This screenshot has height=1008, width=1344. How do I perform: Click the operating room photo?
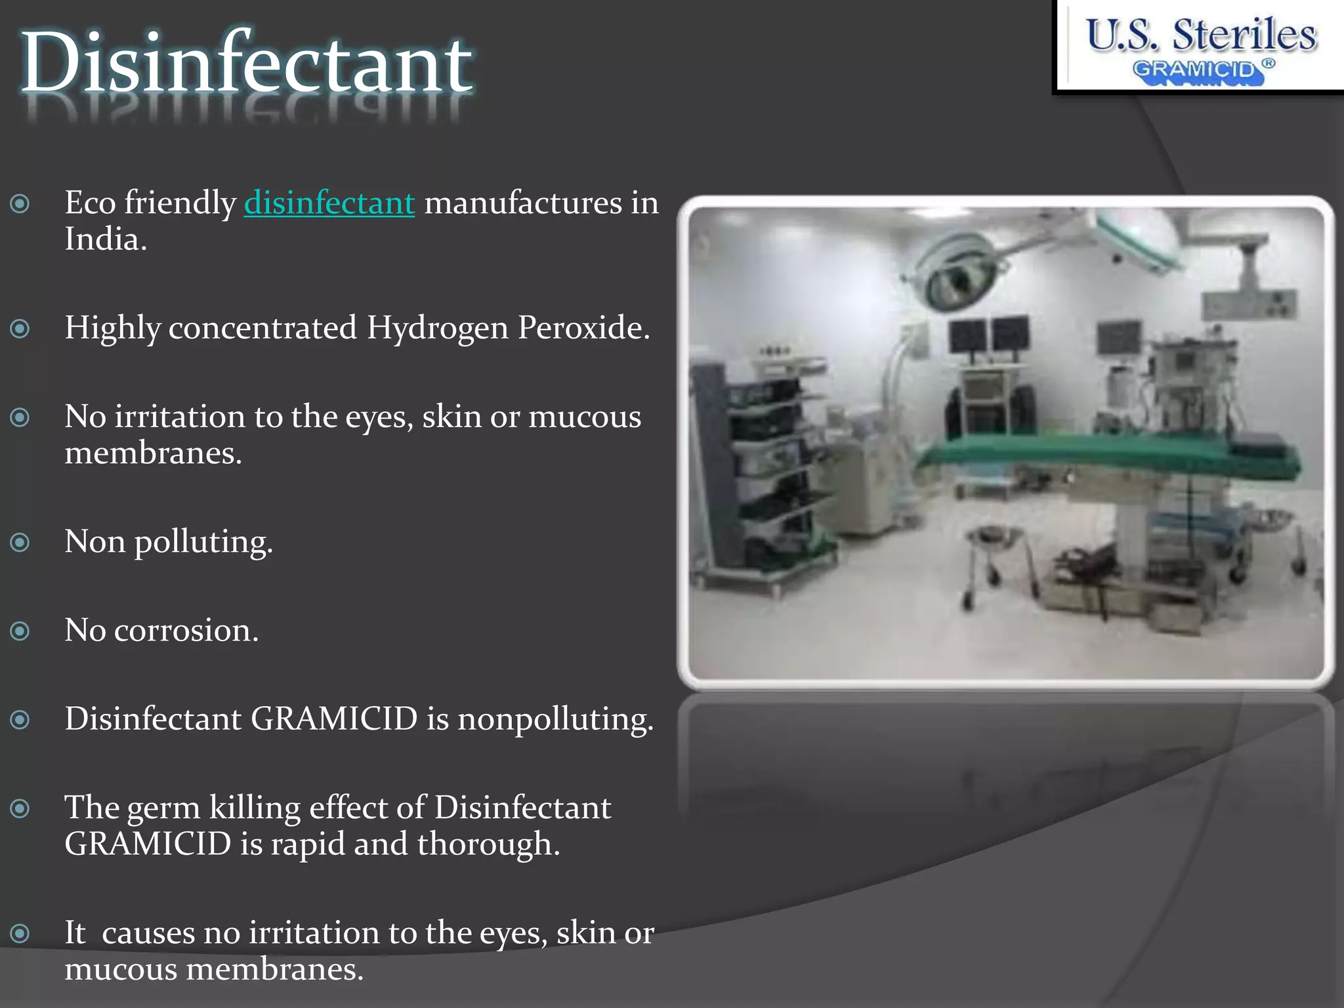pyautogui.click(x=1005, y=442)
